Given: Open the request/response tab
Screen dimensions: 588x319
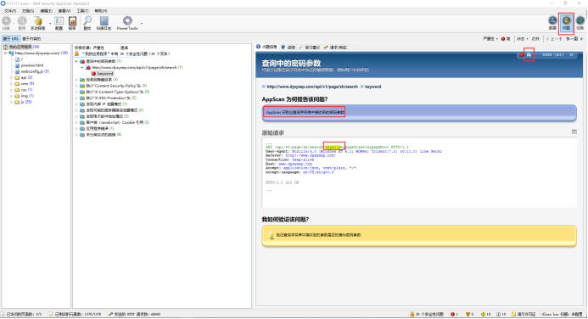Looking at the screenshot, I should pyautogui.click(x=336, y=48).
